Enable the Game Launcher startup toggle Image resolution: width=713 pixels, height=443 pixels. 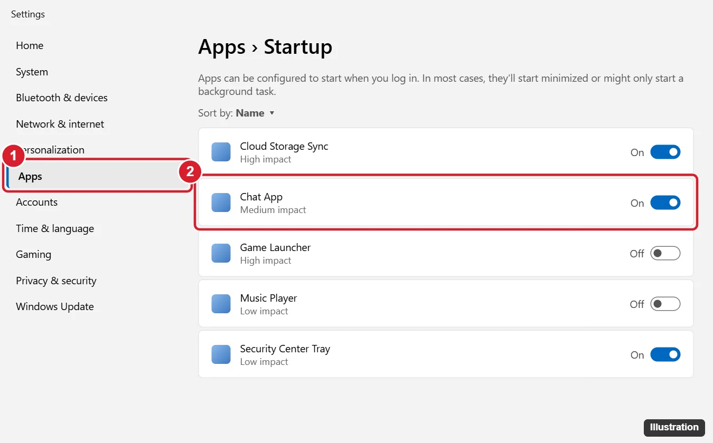[x=665, y=253]
